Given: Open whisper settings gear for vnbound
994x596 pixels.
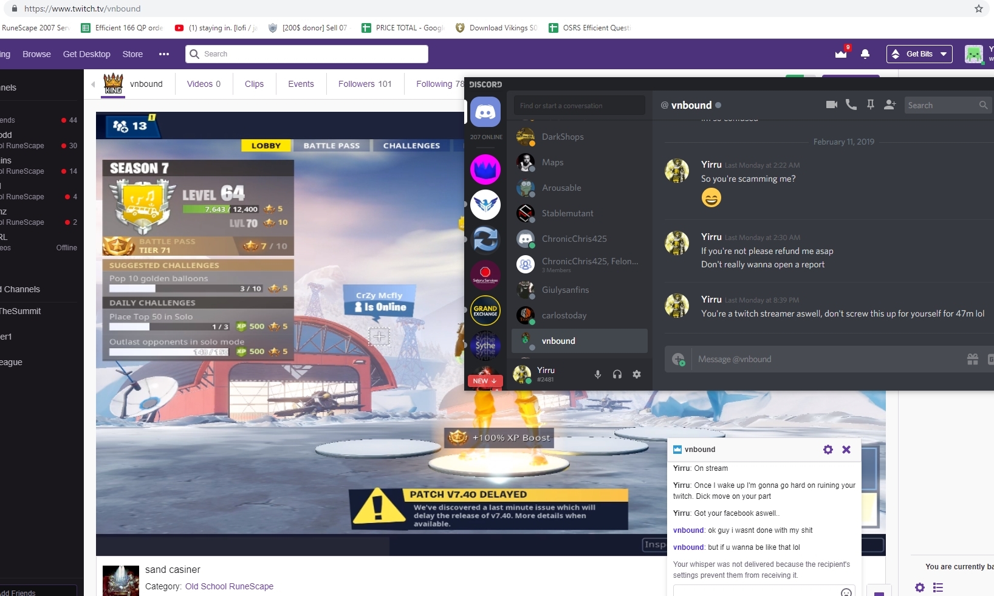Looking at the screenshot, I should point(828,450).
